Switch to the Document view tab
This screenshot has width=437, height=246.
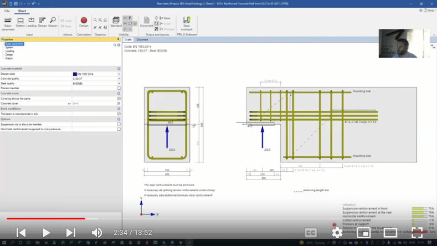pos(142,40)
